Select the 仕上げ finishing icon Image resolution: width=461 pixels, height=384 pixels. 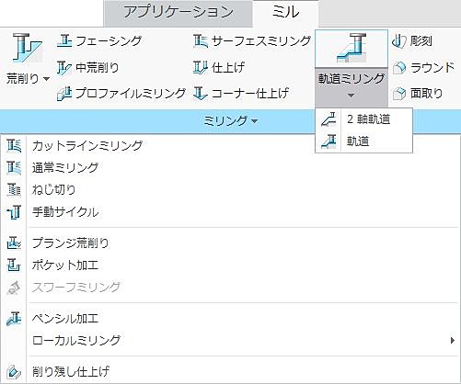pyautogui.click(x=201, y=67)
